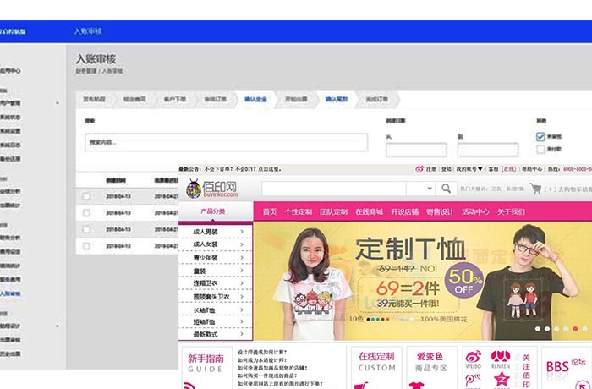Open the Renren social icon
This screenshot has height=389, width=592.
[x=501, y=358]
